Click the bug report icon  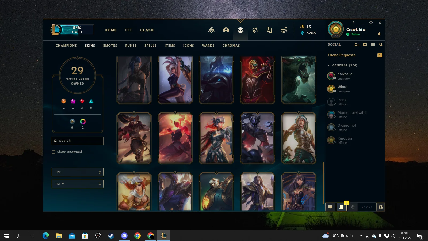[x=381, y=207]
